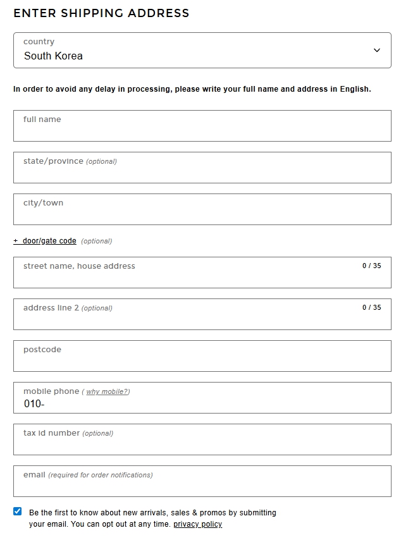Click the street address 0 / 35 counter
This screenshot has width=401, height=540.
point(372,266)
